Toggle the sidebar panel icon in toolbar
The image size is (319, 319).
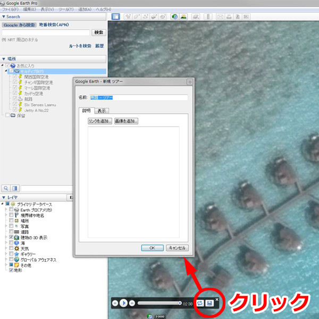pos(115,16)
